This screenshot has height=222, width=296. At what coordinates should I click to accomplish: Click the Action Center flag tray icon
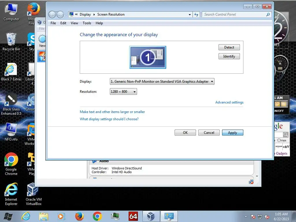coord(253,217)
